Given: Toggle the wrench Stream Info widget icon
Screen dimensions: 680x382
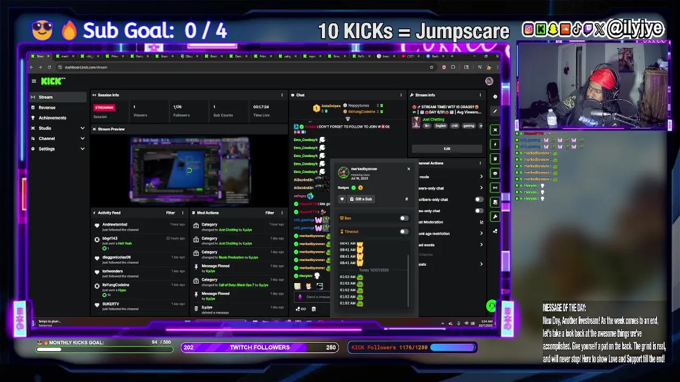Looking at the screenshot, I should pyautogui.click(x=495, y=216).
